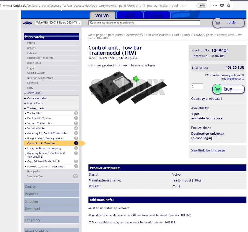Click reference number '31407108'
This screenshot has width=248, height=232.
click(218, 56)
